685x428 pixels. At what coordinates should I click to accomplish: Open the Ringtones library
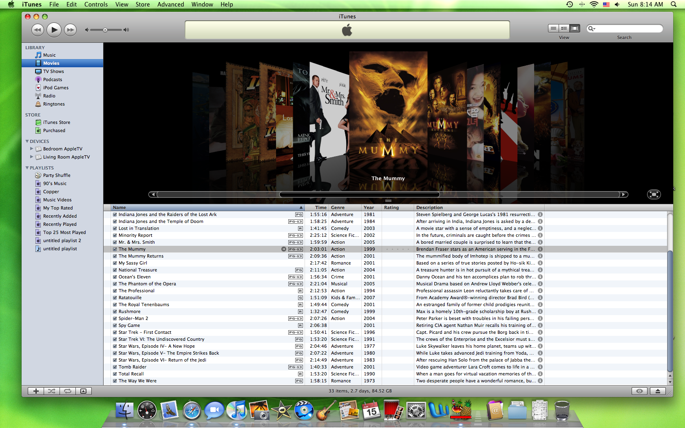pyautogui.click(x=54, y=104)
